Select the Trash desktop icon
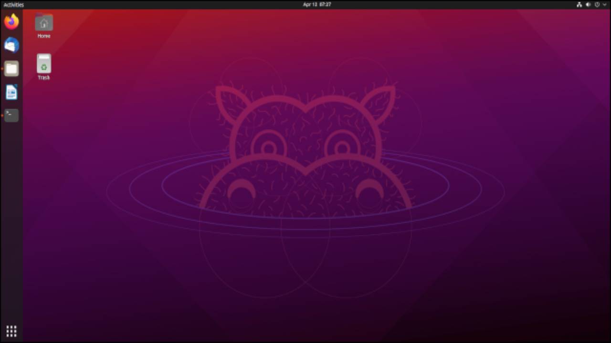Viewport: 611px width, 343px height. [x=44, y=67]
